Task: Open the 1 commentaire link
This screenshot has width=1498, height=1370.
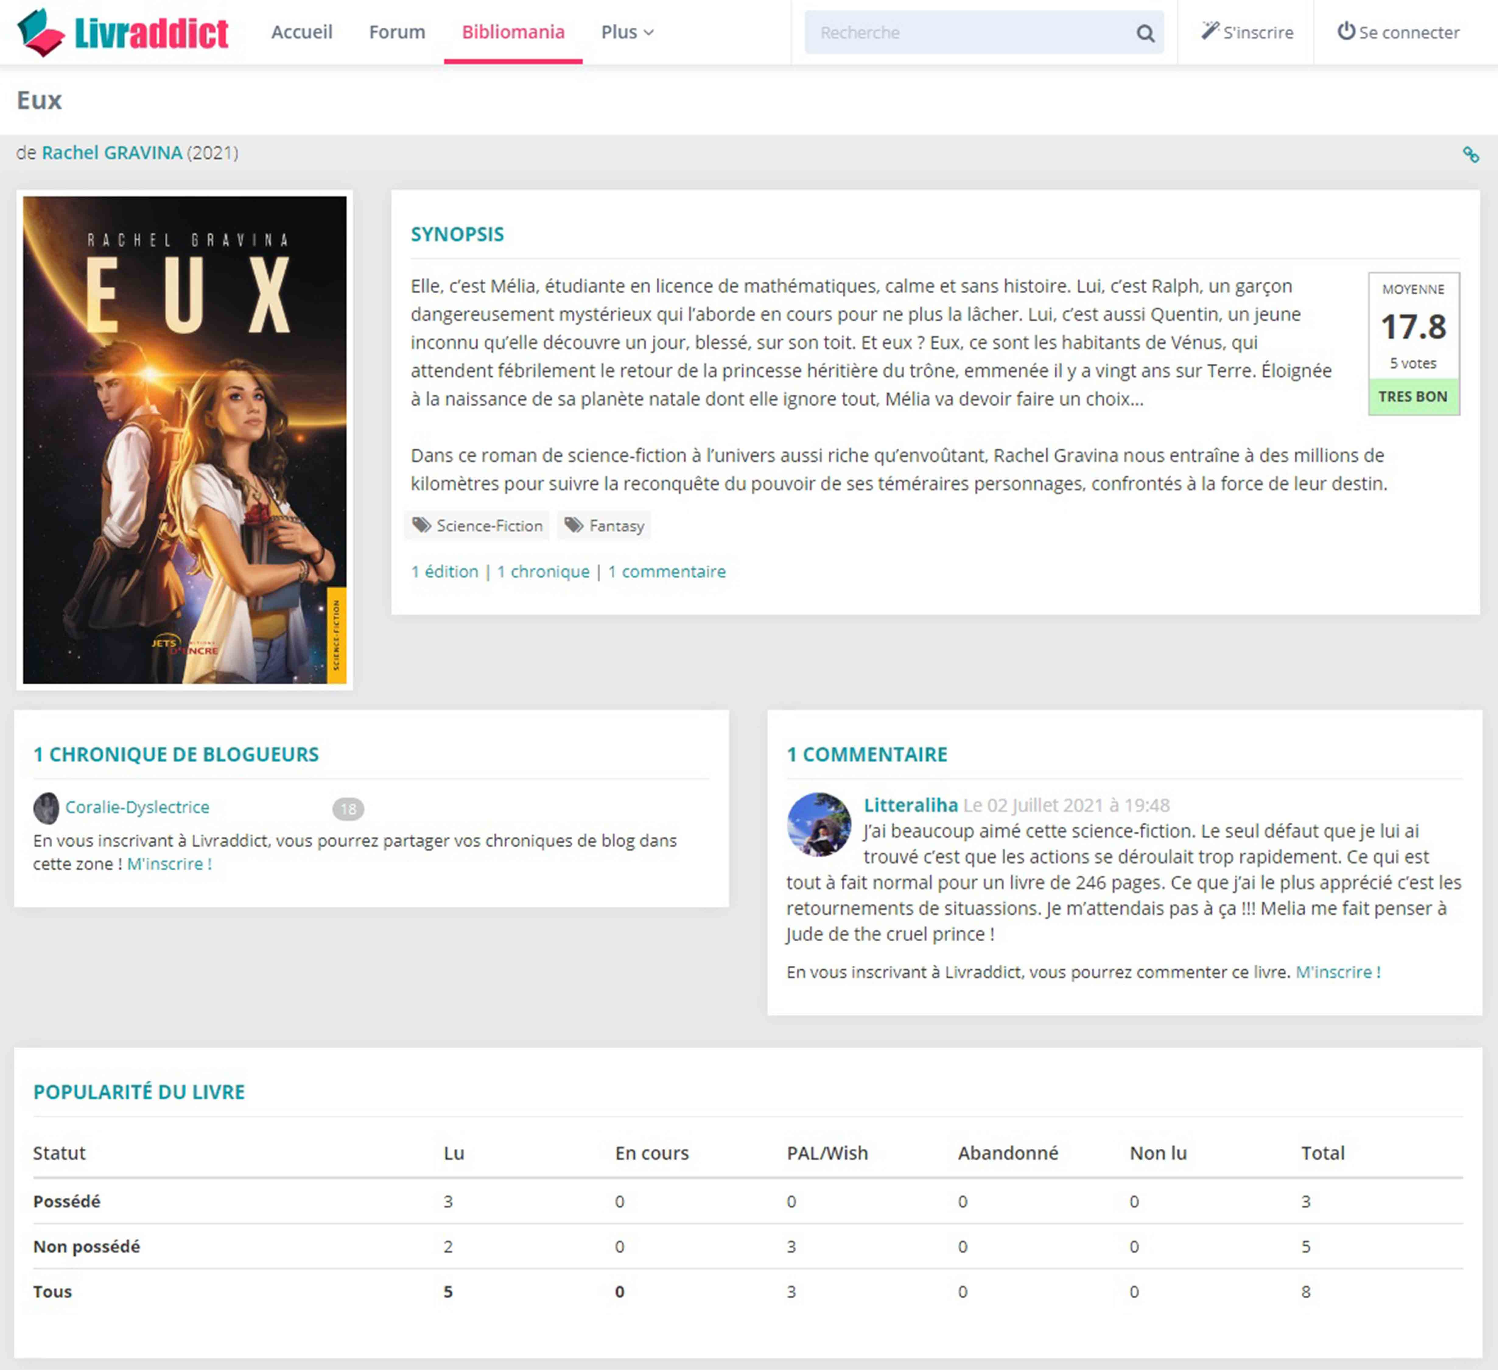Action: [667, 571]
